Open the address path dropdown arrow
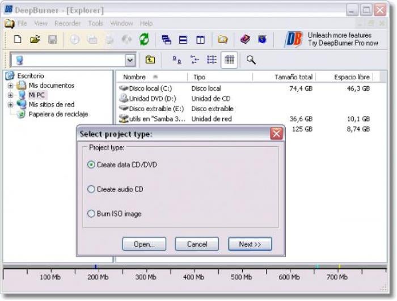This screenshot has height=301, width=397. tap(130, 60)
